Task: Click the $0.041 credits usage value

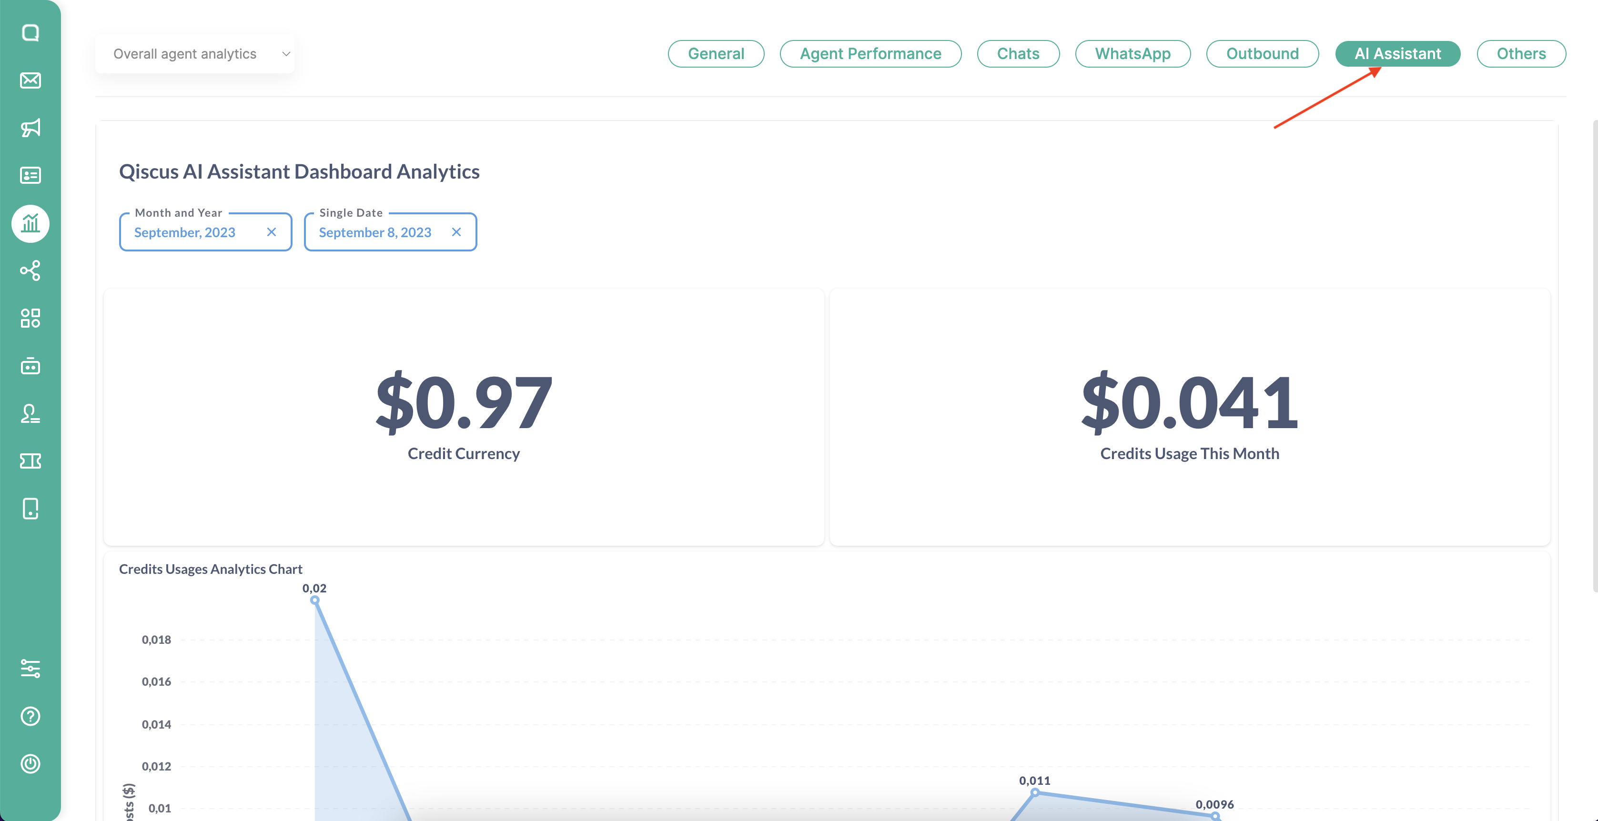Action: (x=1190, y=402)
